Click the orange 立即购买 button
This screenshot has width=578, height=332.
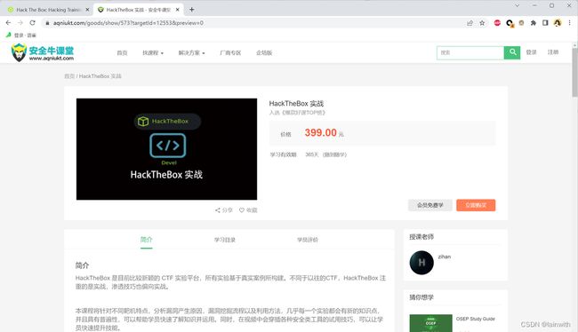pyautogui.click(x=476, y=205)
